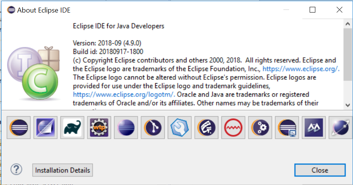Open the purple planet orbit plugin icon
The height and width of the screenshot is (185, 353).
(340, 128)
